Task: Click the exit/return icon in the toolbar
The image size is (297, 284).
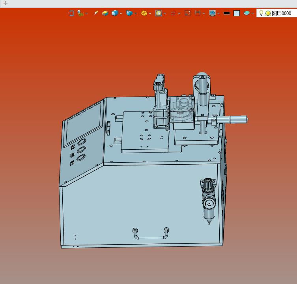Action: click(x=71, y=13)
